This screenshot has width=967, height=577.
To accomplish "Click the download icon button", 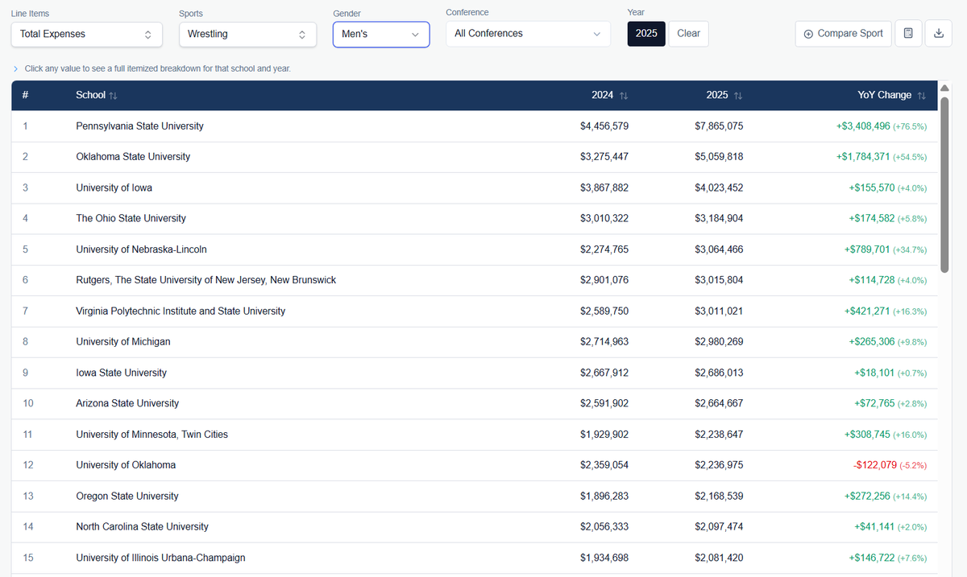I will (x=938, y=34).
